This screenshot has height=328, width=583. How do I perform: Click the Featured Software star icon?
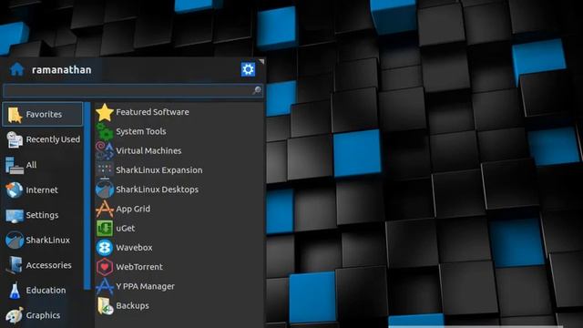[x=105, y=112]
